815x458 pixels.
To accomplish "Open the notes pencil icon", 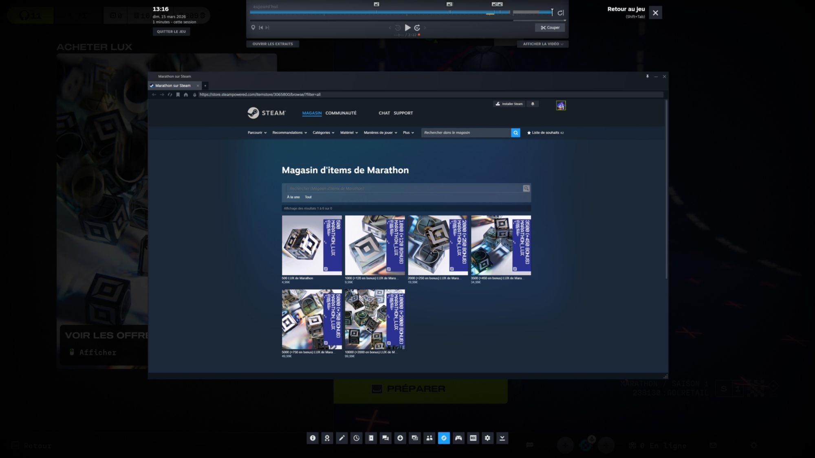I will 341,438.
